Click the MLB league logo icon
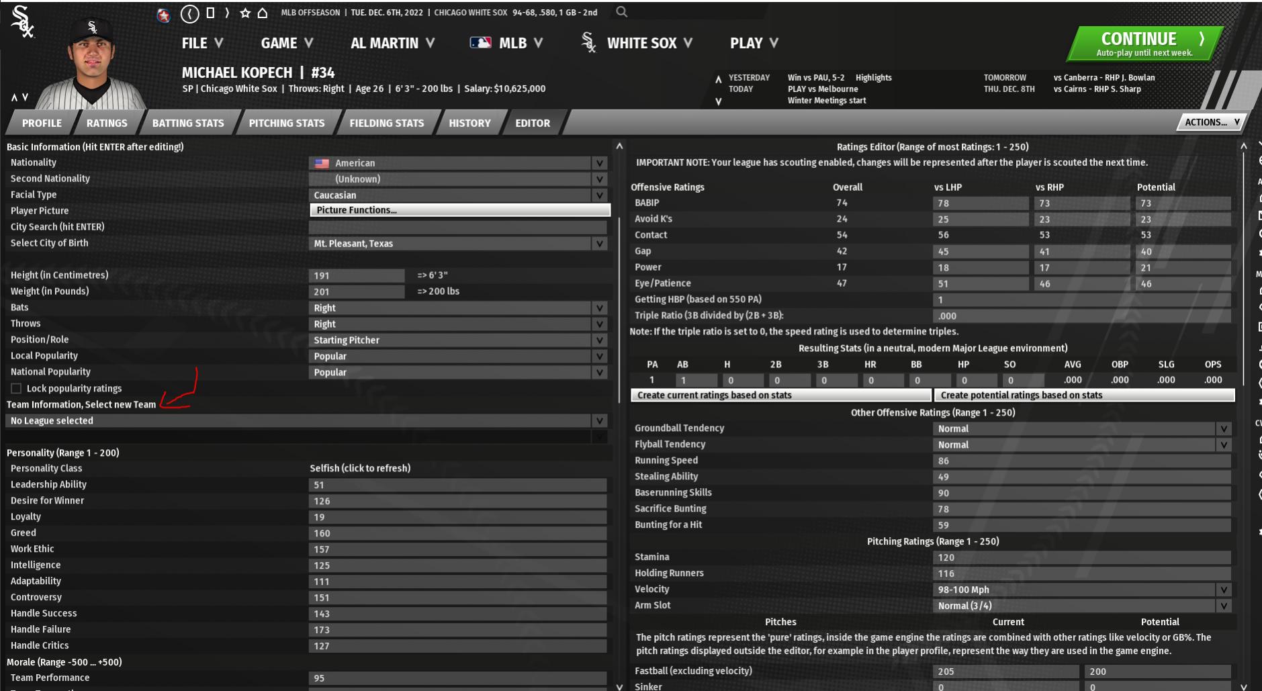 tap(480, 43)
